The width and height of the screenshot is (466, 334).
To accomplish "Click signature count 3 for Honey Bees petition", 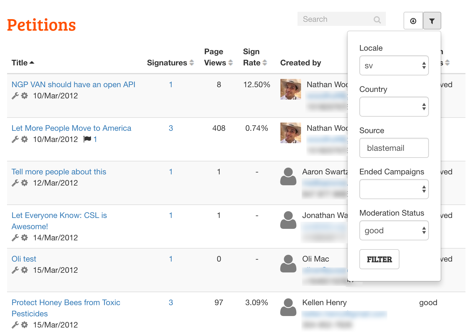I will coord(171,302).
